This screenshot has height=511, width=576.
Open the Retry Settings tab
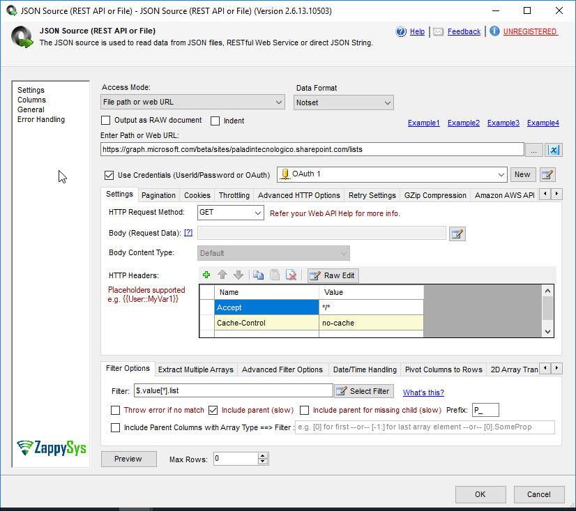(372, 195)
